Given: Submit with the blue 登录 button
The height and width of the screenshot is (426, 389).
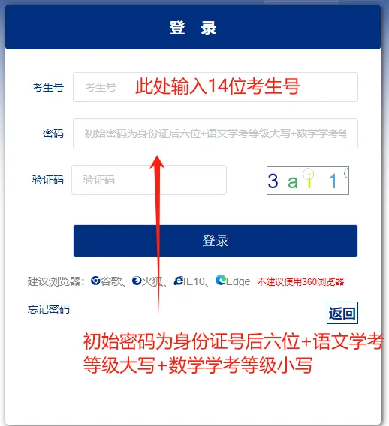Looking at the screenshot, I should pyautogui.click(x=216, y=241).
